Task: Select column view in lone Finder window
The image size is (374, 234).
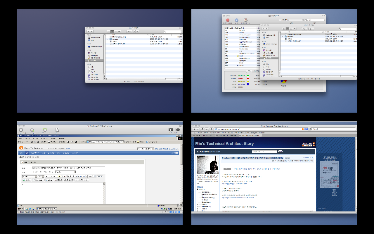Action: [116, 31]
